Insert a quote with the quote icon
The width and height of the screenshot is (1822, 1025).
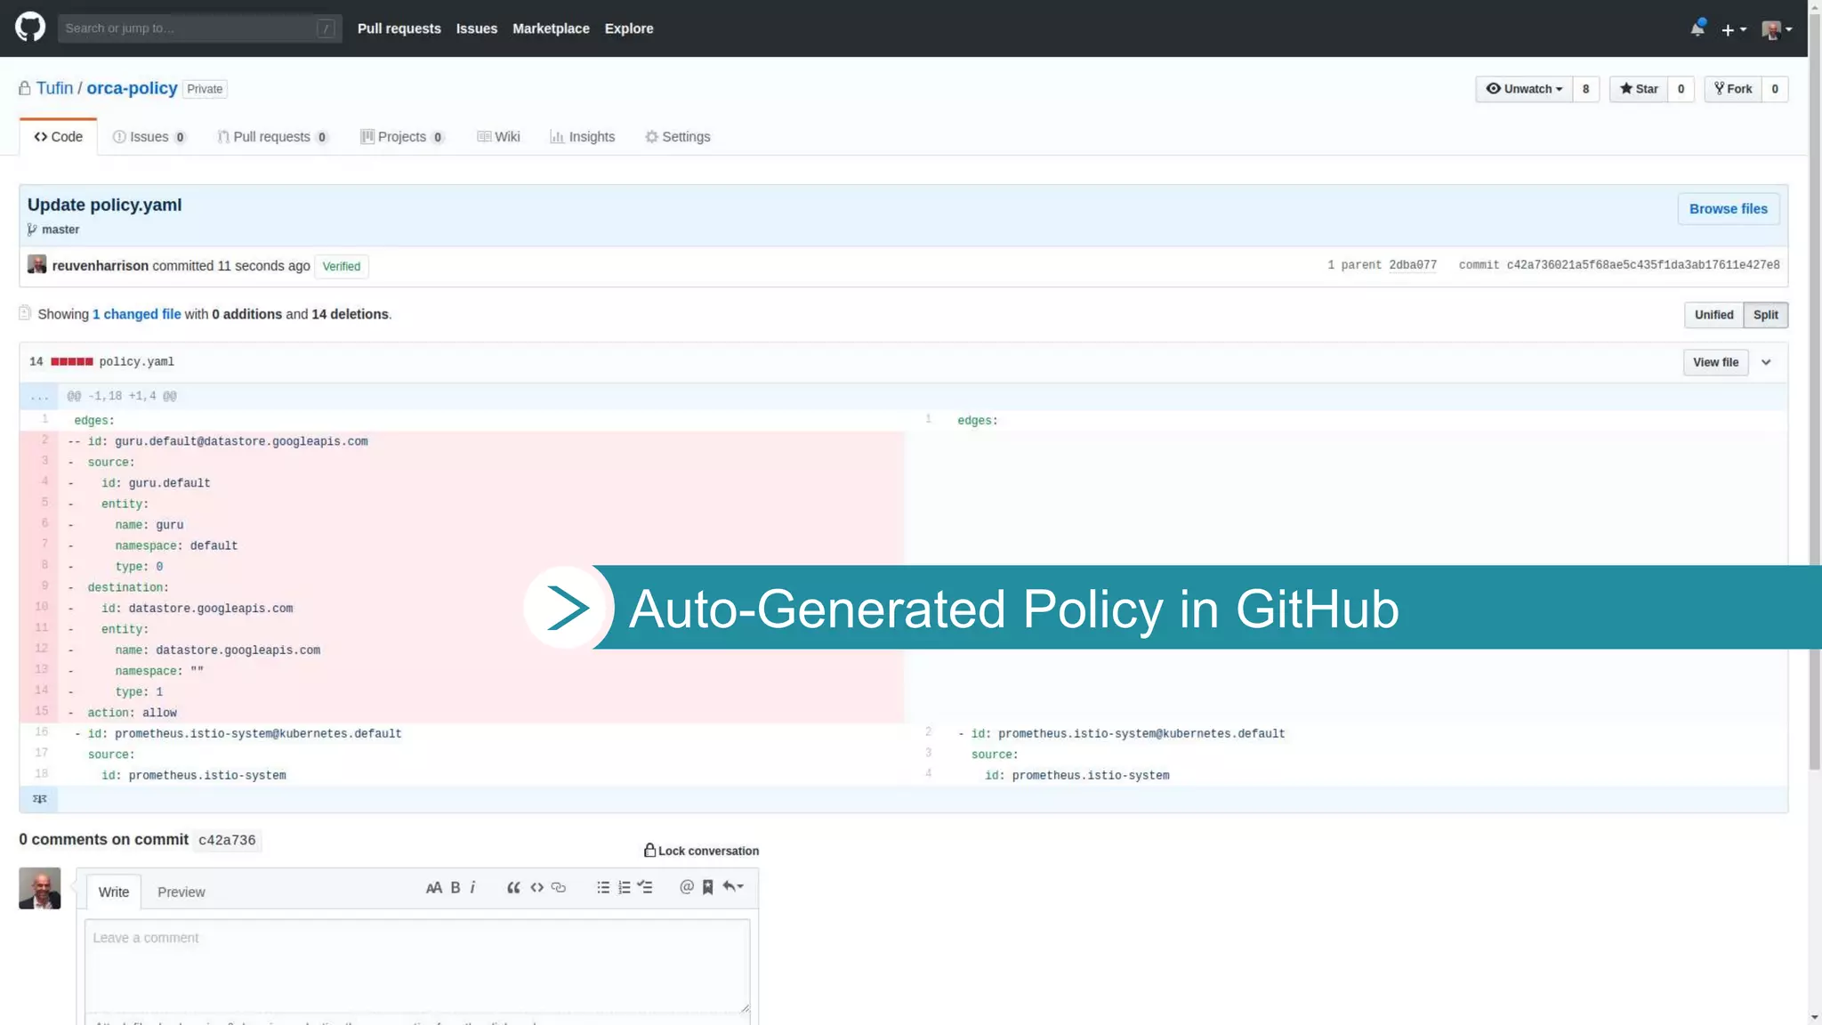coord(513,888)
